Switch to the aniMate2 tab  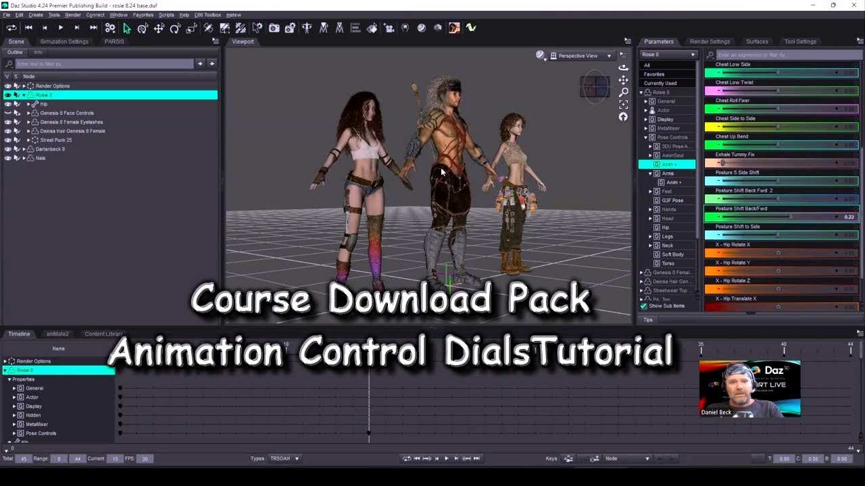[x=57, y=333]
